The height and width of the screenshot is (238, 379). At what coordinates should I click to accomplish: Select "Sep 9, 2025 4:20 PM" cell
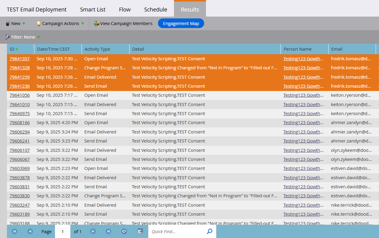tap(57, 123)
